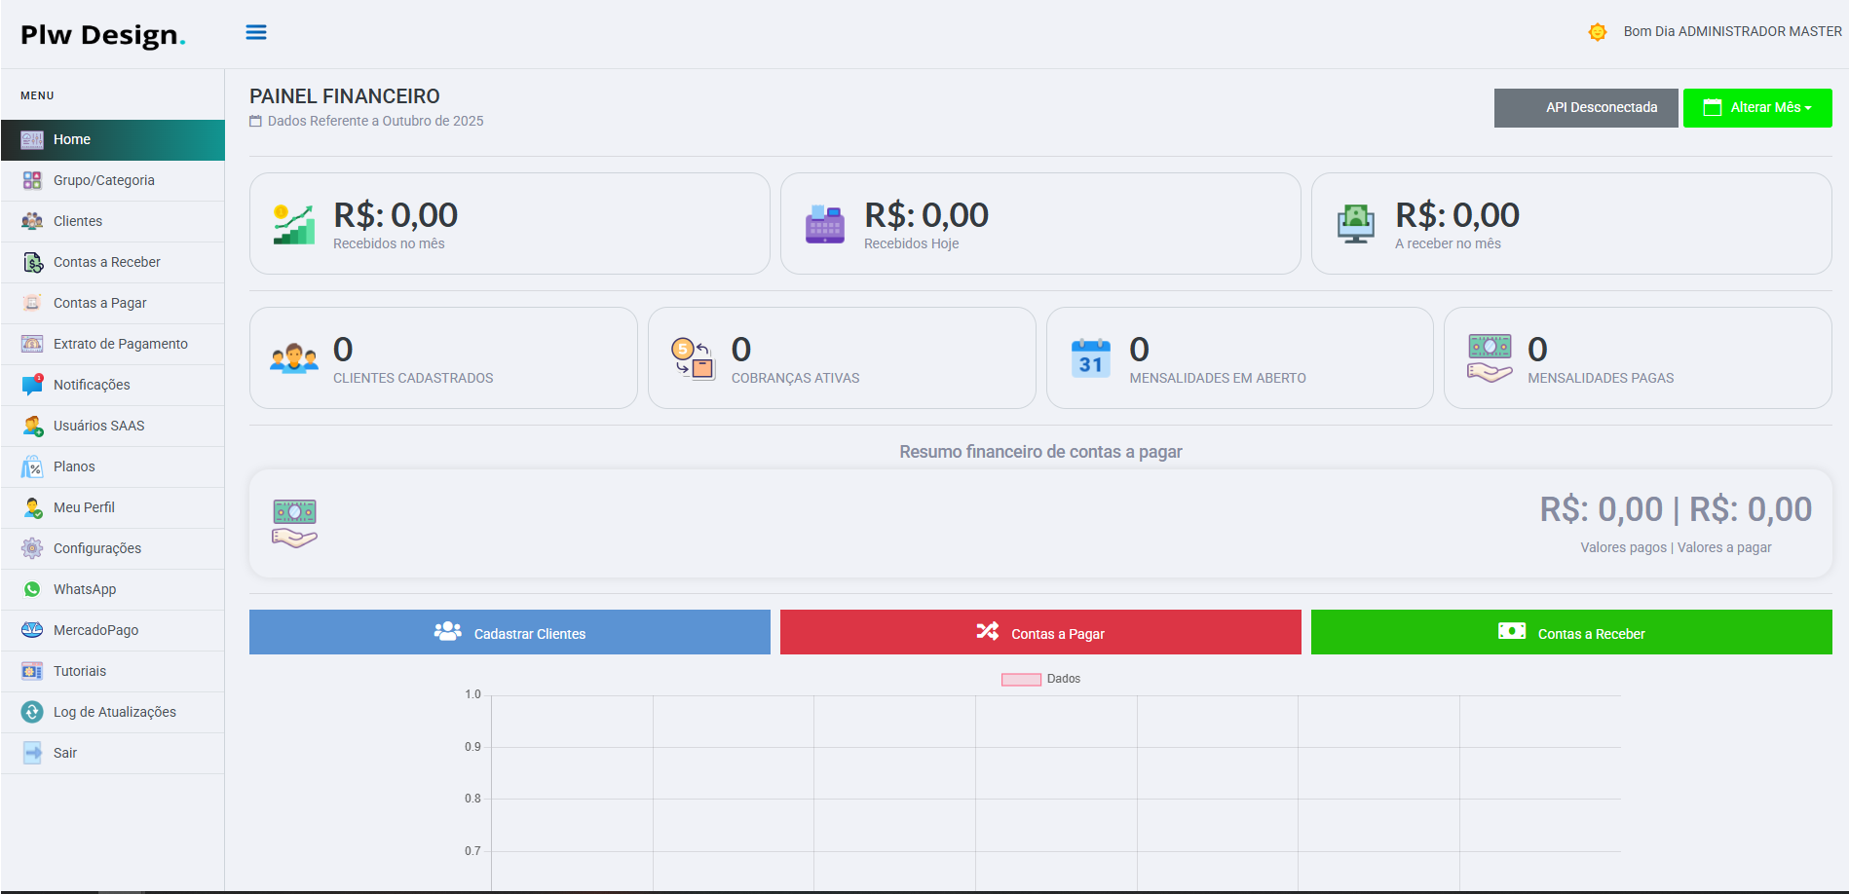
Task: Click the Dados legend swatch above the chart
Action: (1021, 679)
